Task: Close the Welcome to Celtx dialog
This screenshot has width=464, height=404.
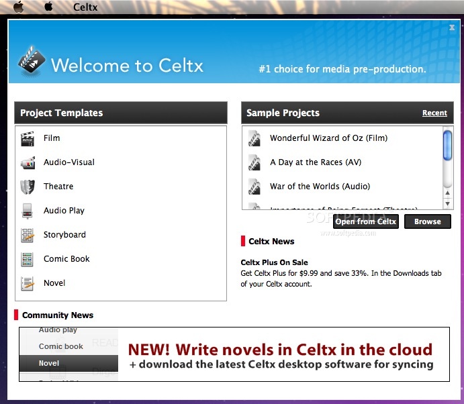Action: (x=452, y=28)
